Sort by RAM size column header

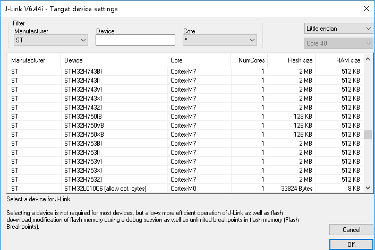(339, 60)
